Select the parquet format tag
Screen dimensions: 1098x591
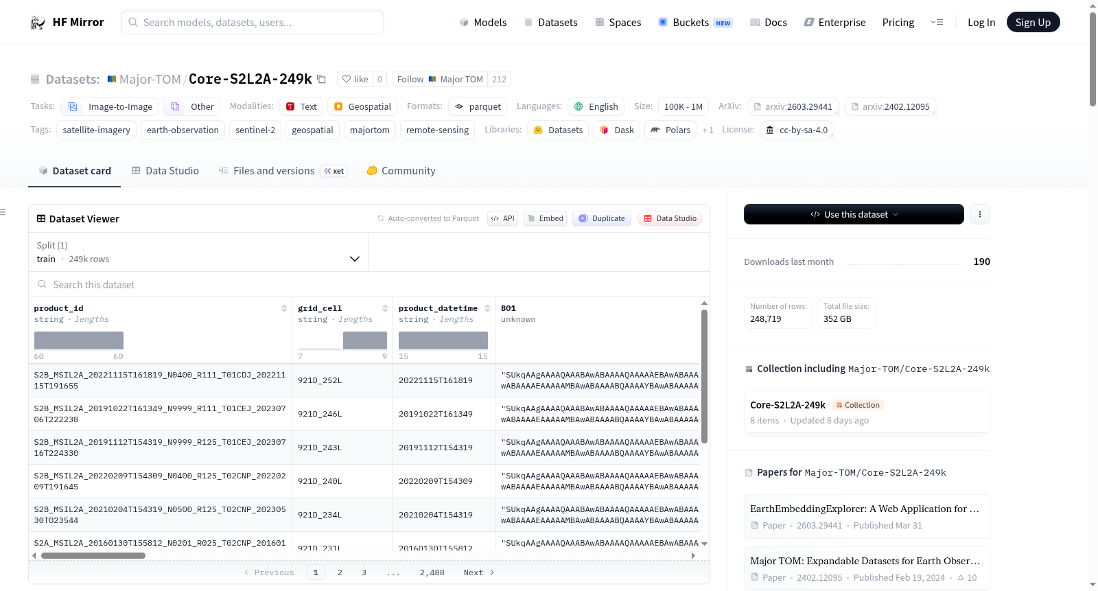(478, 106)
